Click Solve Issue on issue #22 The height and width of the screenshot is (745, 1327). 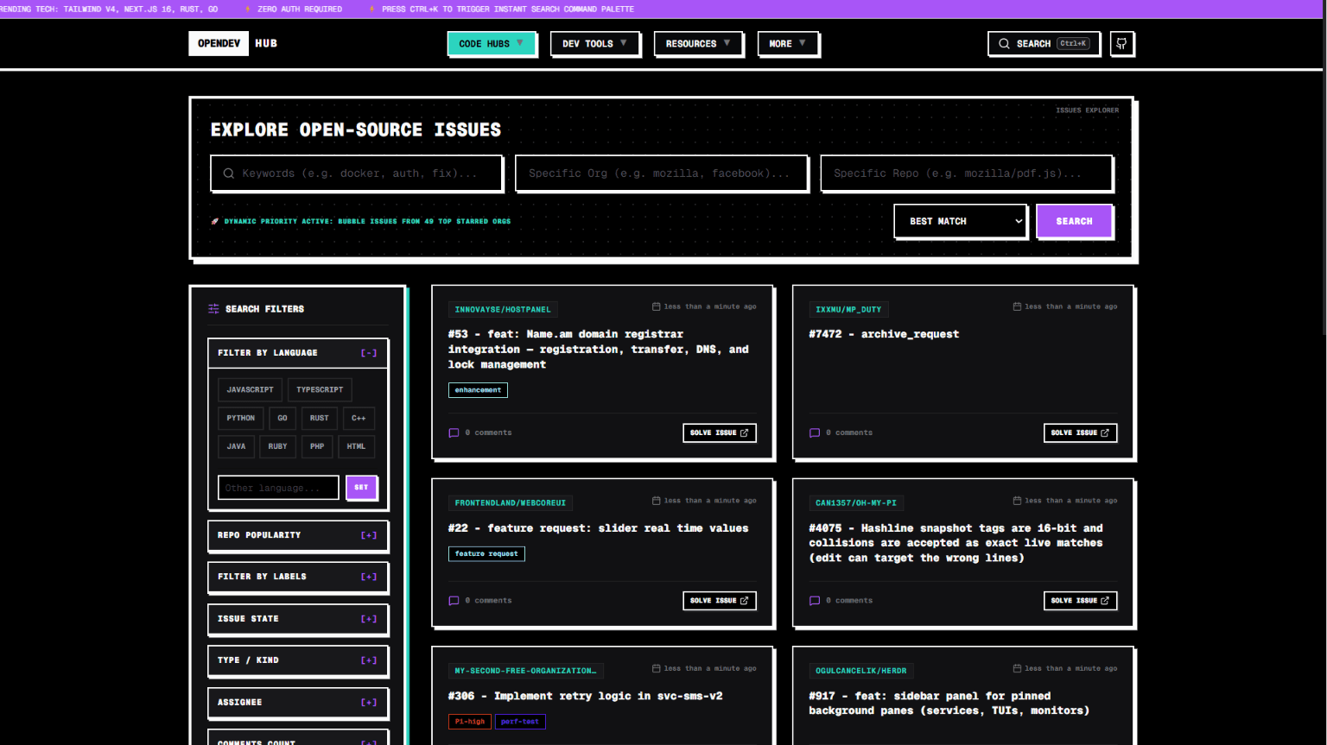pyautogui.click(x=719, y=601)
